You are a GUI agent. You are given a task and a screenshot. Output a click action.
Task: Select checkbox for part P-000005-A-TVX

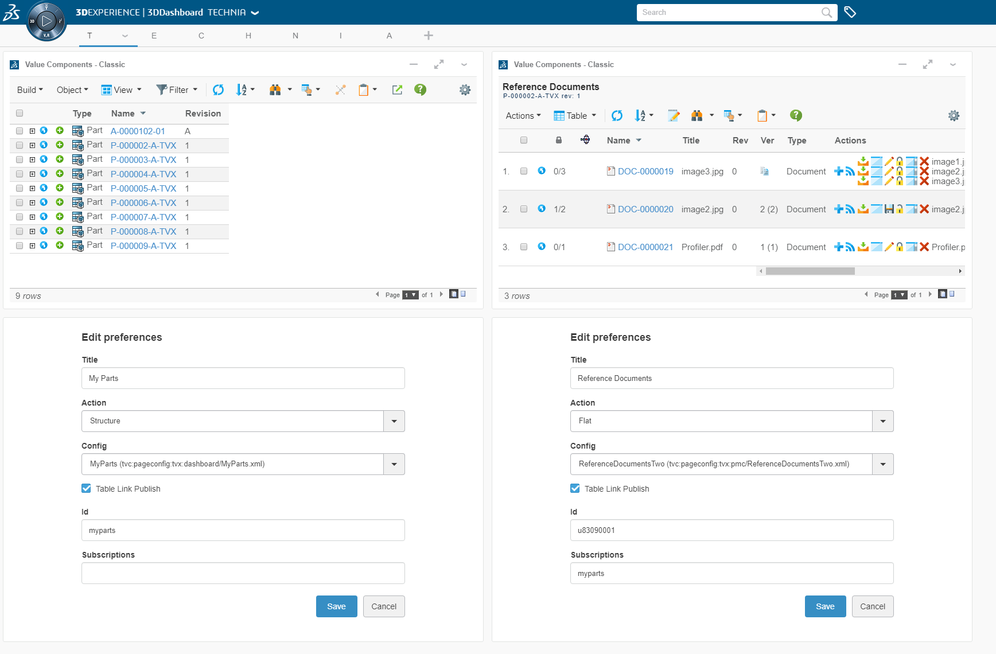tap(20, 188)
